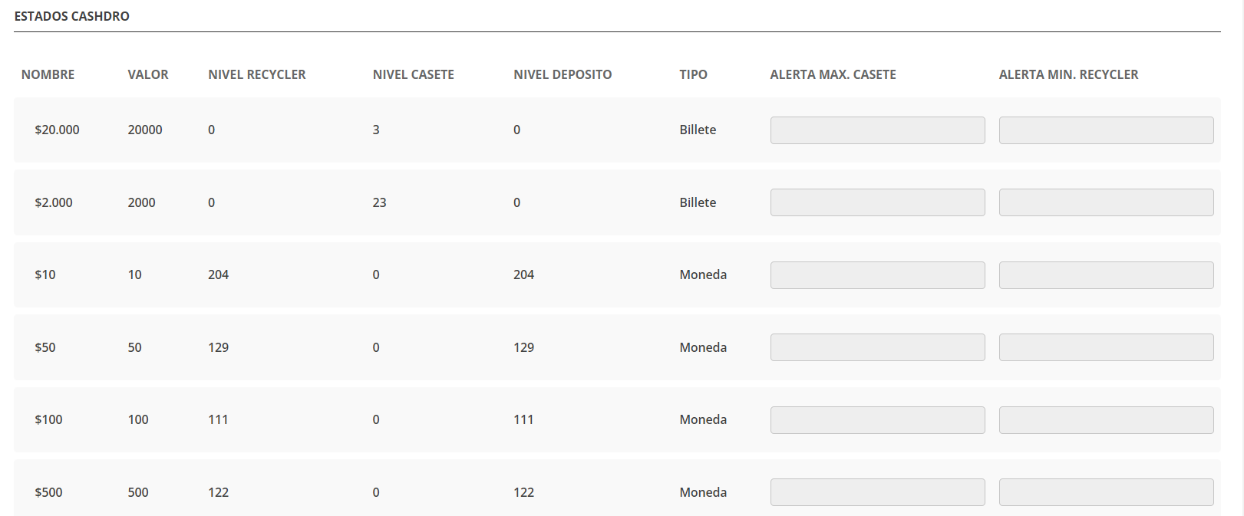Viewport: 1244px width, 516px height.
Task: Click Alerta Max. Casete field for $20.000
Action: (877, 130)
